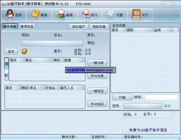This screenshot has width=181, height=140.
Task: Click the 在线时间 status bar entry
Action: click(99, 137)
